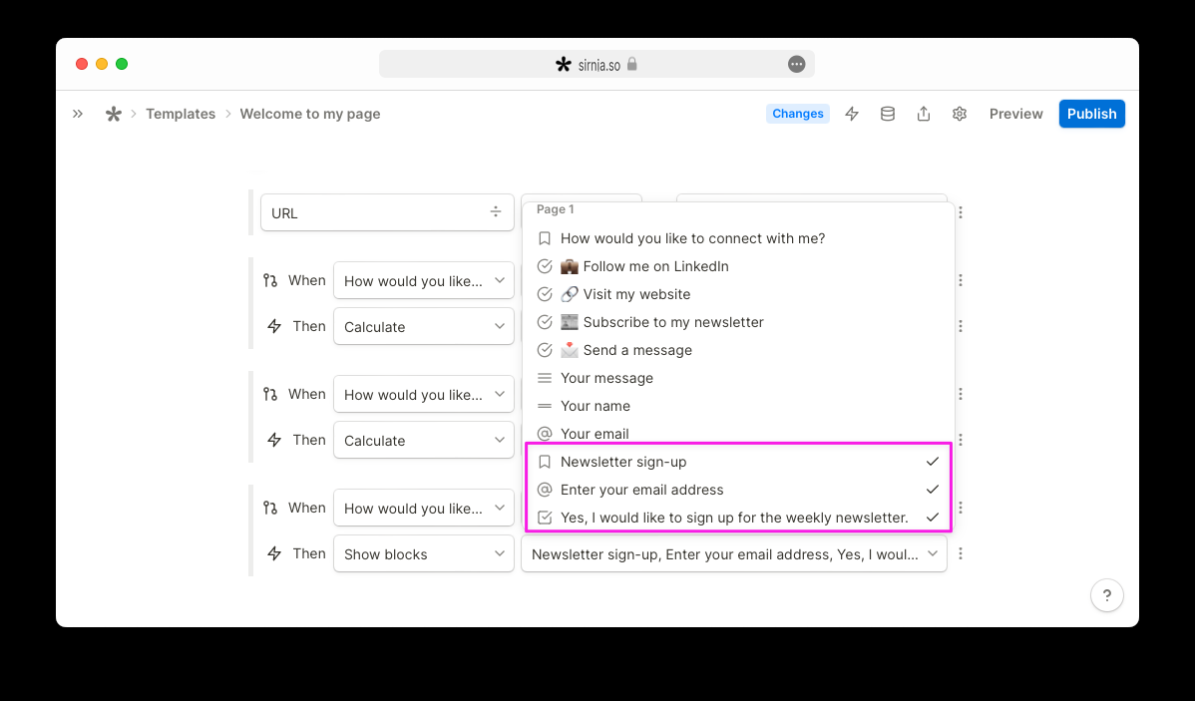Open the settings gear in the top toolbar
The height and width of the screenshot is (701, 1195).
[x=960, y=114]
